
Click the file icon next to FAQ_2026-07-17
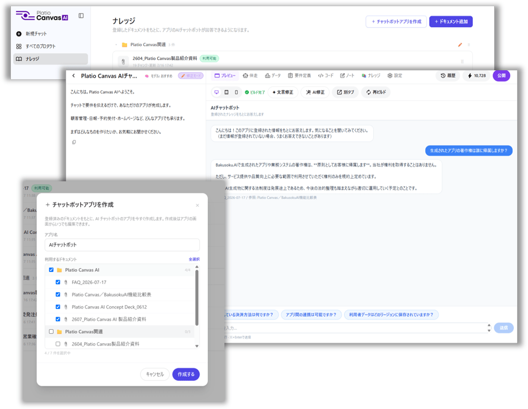66,282
